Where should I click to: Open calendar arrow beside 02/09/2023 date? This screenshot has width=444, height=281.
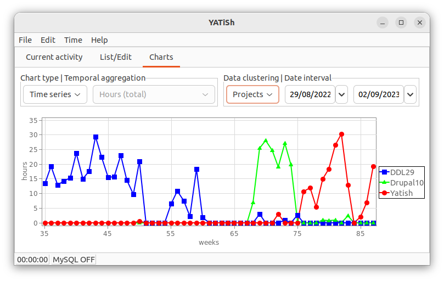pyautogui.click(x=411, y=94)
